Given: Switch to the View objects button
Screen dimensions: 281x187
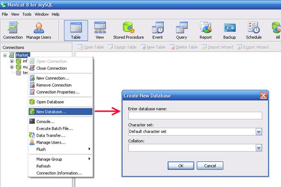Looking at the screenshot, I should click(x=100, y=30).
